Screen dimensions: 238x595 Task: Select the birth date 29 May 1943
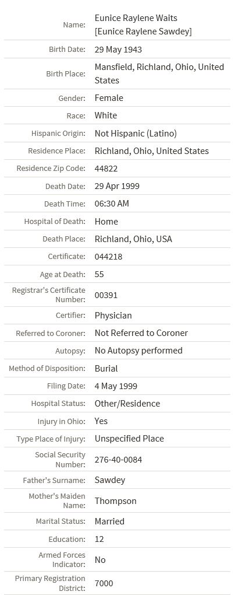tap(119, 50)
